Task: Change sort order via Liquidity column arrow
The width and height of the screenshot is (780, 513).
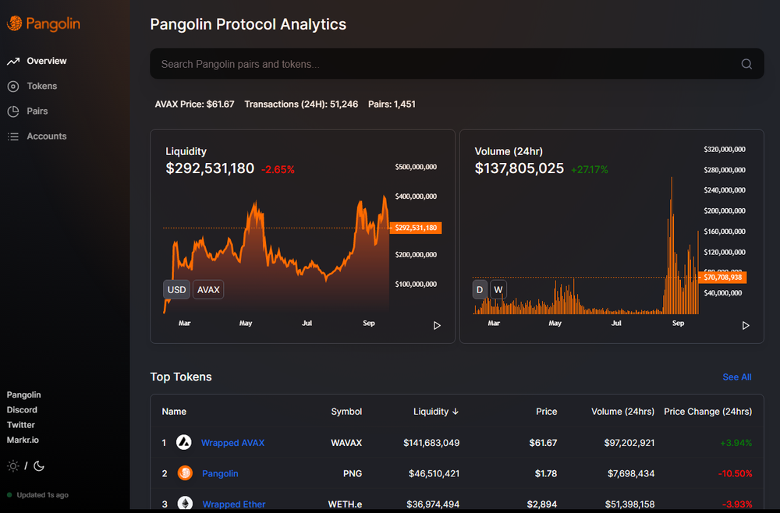Action: (455, 411)
